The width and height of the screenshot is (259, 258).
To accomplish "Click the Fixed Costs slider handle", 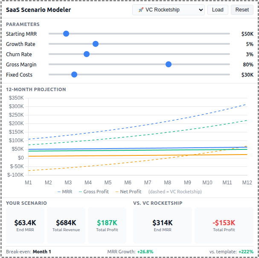I will coord(74,75).
